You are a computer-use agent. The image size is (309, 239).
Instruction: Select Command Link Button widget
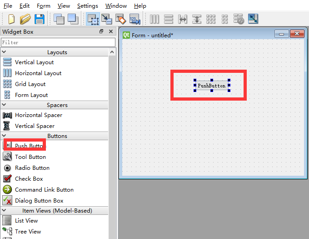coord(44,190)
